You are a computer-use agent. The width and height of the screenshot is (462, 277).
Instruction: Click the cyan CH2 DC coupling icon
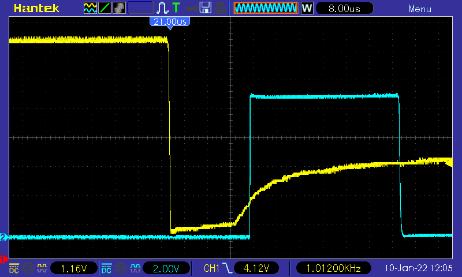click(106, 268)
